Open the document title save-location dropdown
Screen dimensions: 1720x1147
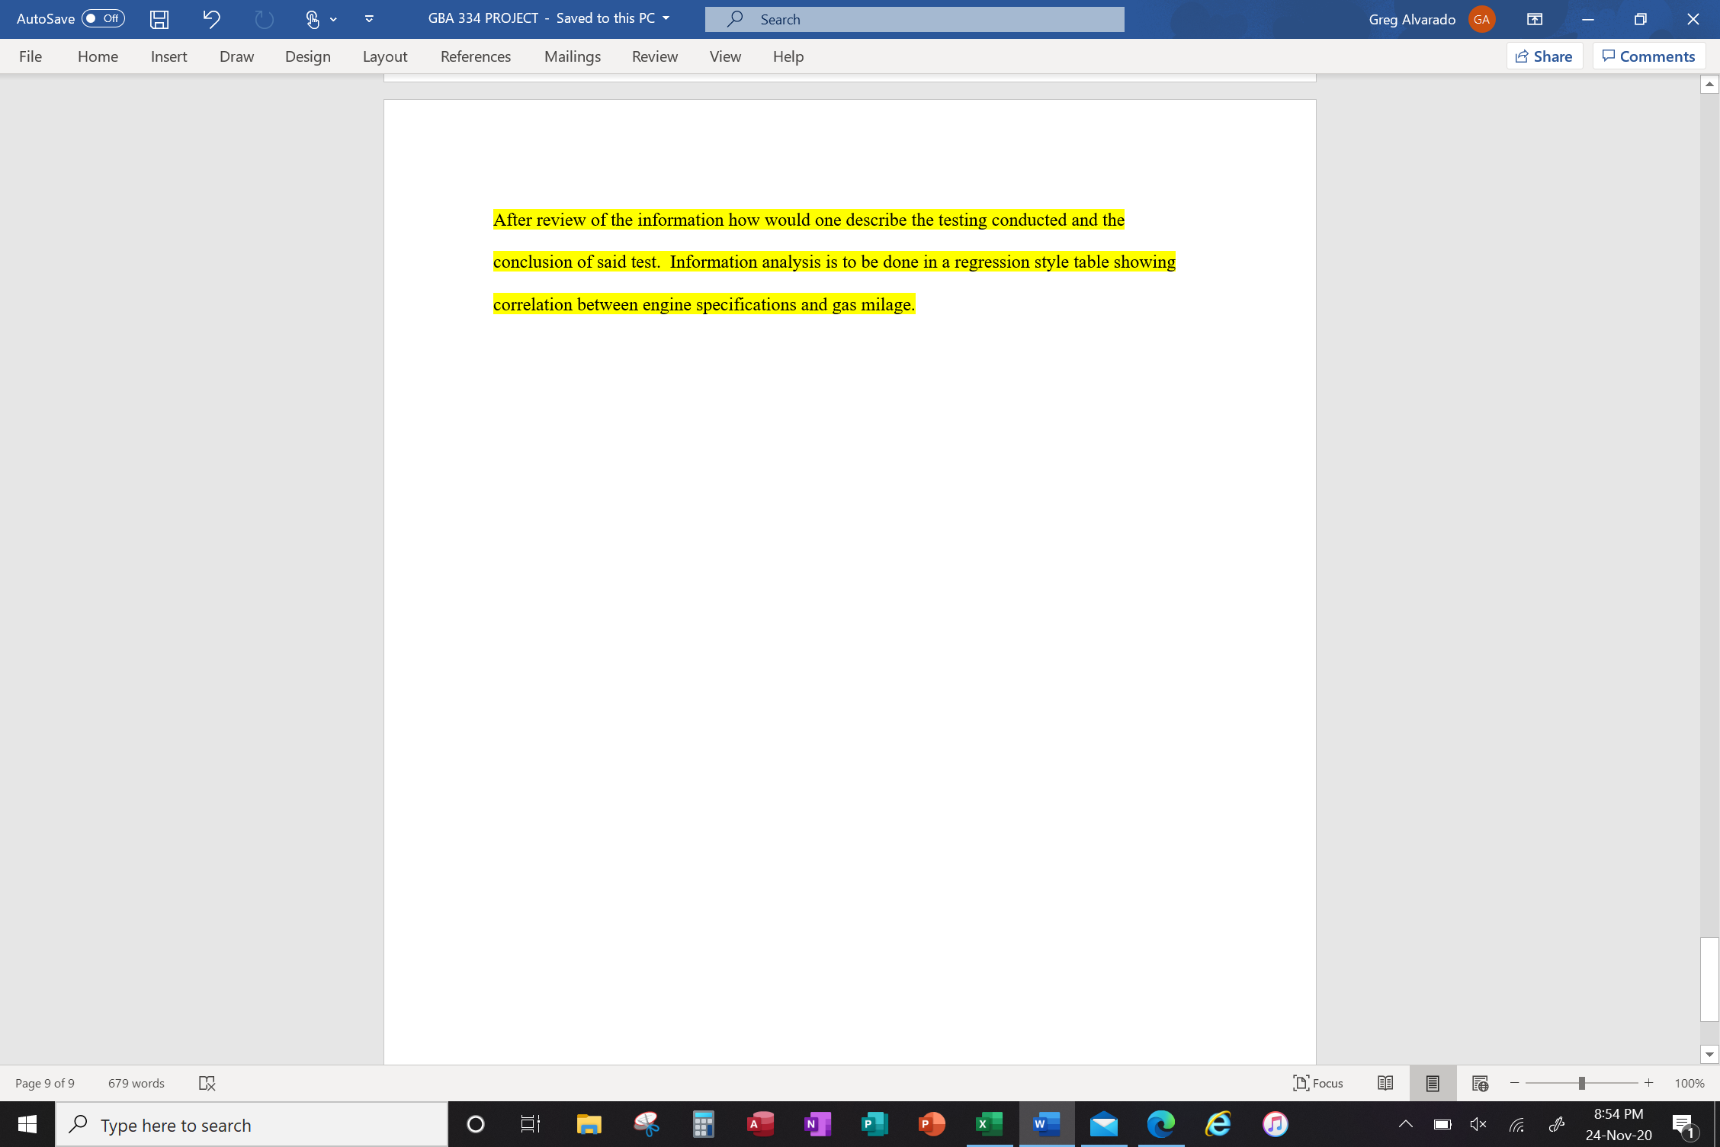pyautogui.click(x=666, y=18)
